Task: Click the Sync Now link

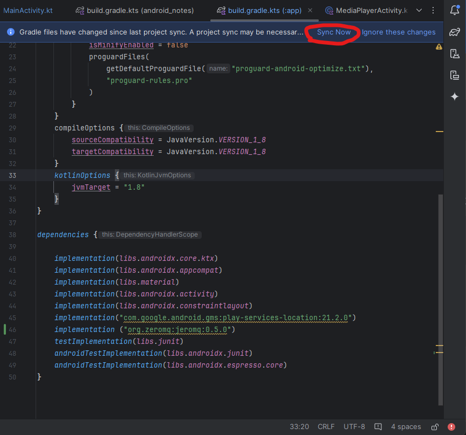Action: click(334, 32)
